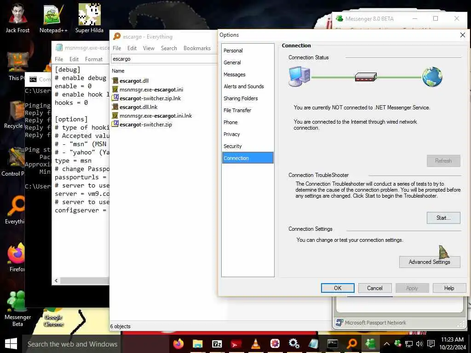Viewport: 471px width, 353px height.
Task: Click the Everything search field containing escargo
Action: pyautogui.click(x=164, y=59)
